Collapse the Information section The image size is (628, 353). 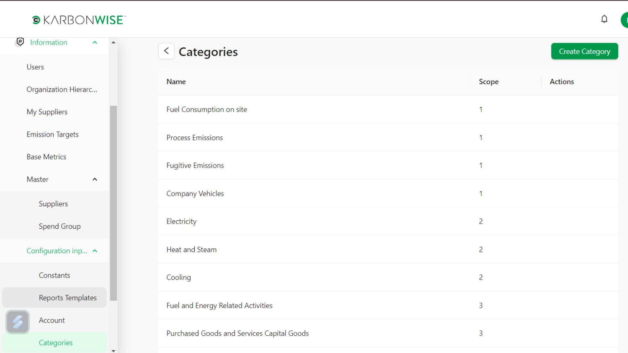(95, 42)
